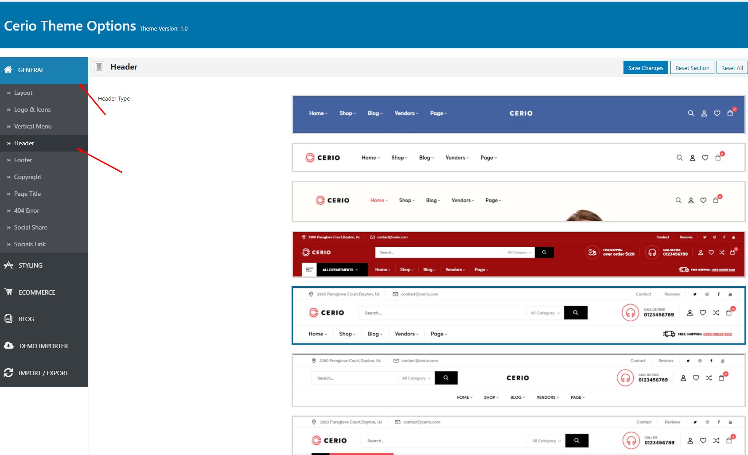Click the Demo Importer cloud icon
748x455 pixels.
pos(8,346)
